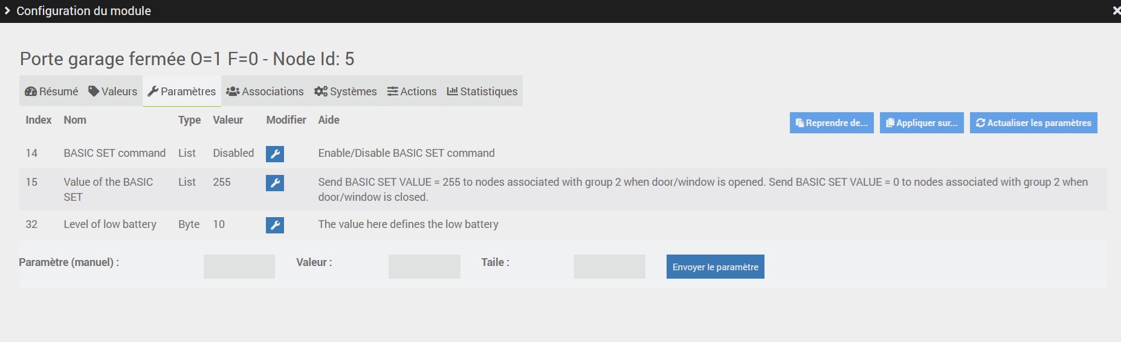Select the Paramètres tab
The height and width of the screenshot is (342, 1121).
click(182, 92)
